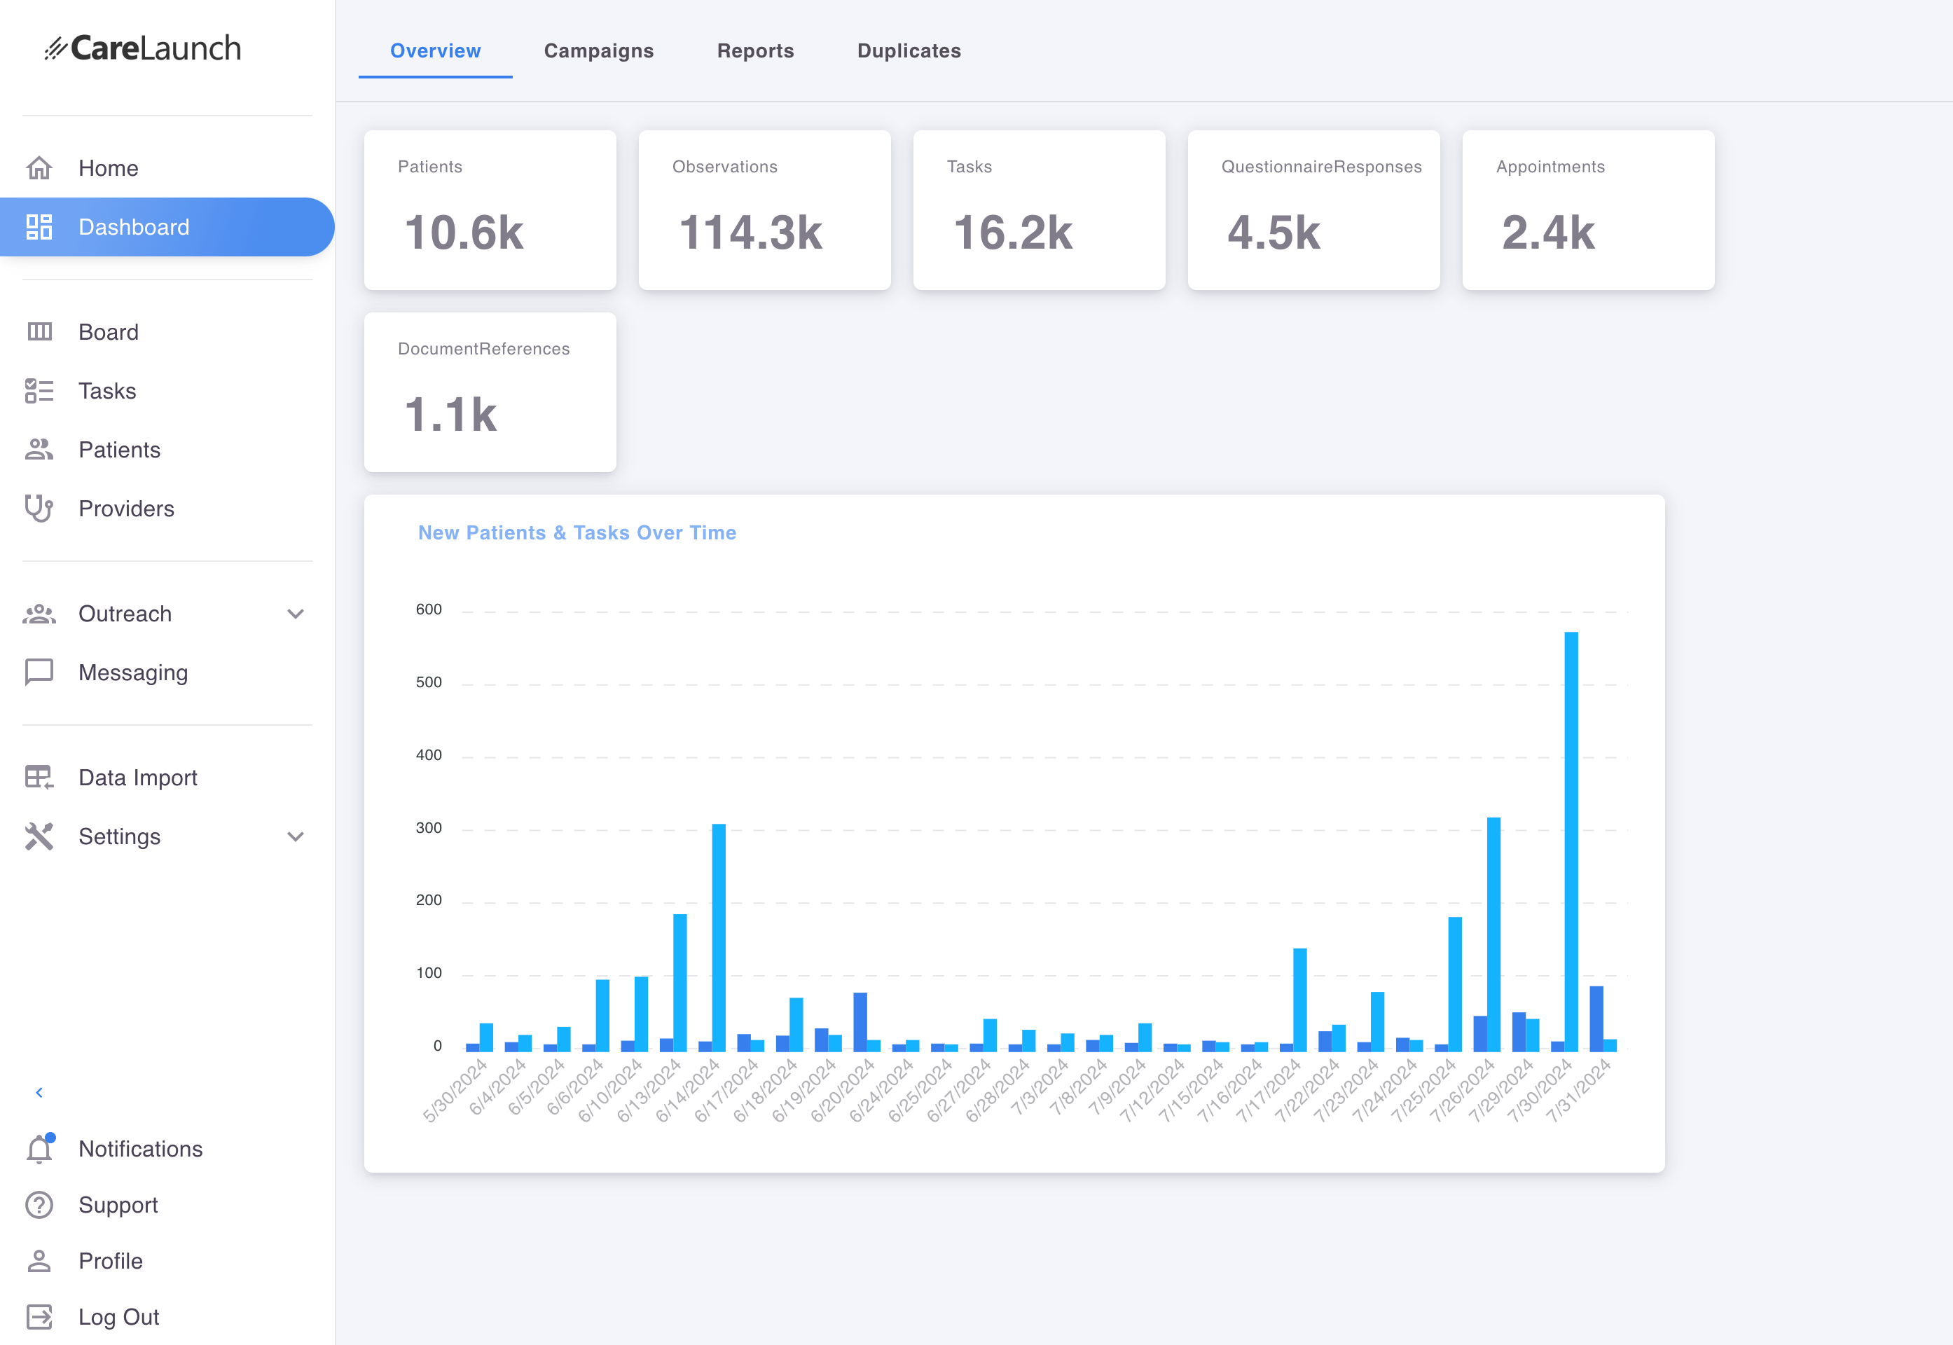This screenshot has width=1953, height=1345.
Task: Open Board from the sidebar
Action: pos(167,332)
